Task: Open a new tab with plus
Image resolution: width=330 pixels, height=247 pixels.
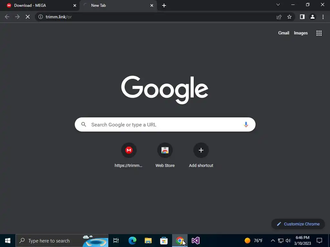Action: 164,5
